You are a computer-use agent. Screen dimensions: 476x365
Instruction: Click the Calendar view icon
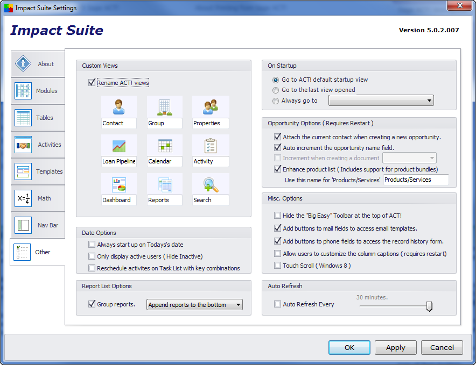[165, 146]
